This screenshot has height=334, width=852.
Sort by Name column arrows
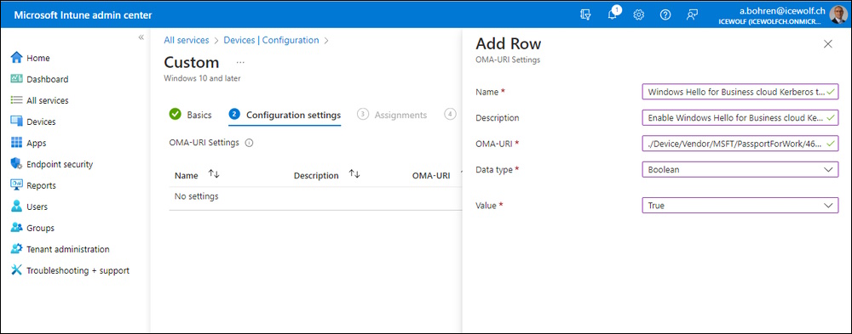(214, 174)
